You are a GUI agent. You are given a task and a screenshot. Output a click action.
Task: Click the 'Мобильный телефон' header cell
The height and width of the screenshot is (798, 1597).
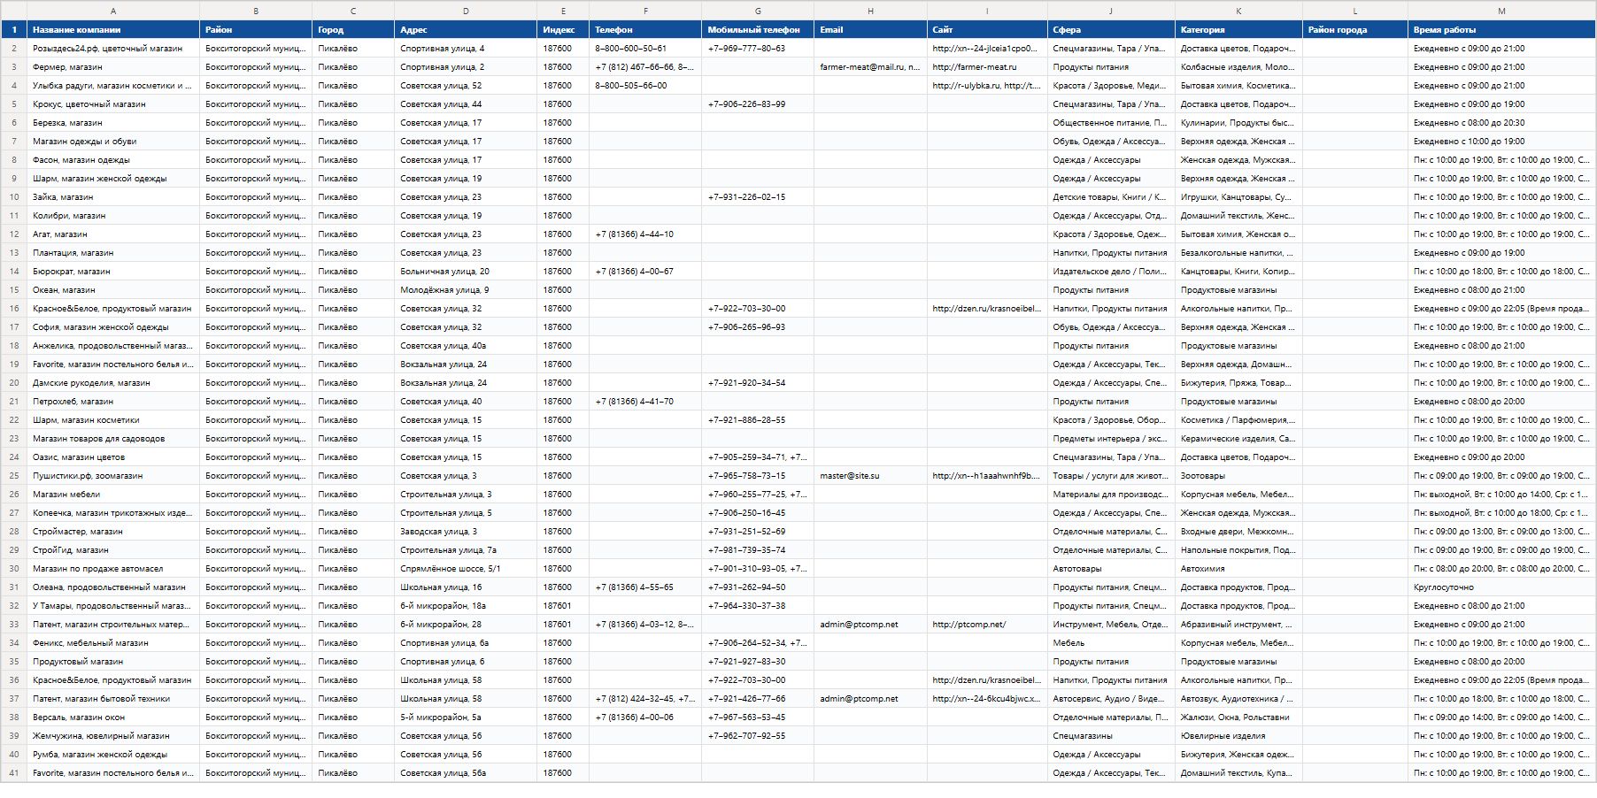click(x=758, y=29)
